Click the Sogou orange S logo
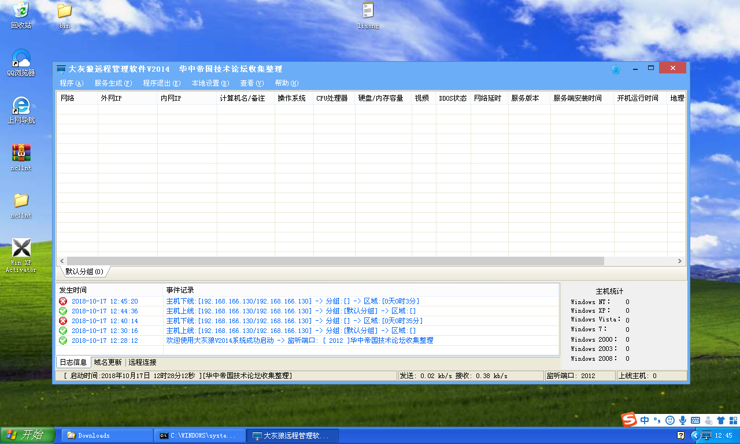Viewport: 740px width, 444px height. click(629, 420)
